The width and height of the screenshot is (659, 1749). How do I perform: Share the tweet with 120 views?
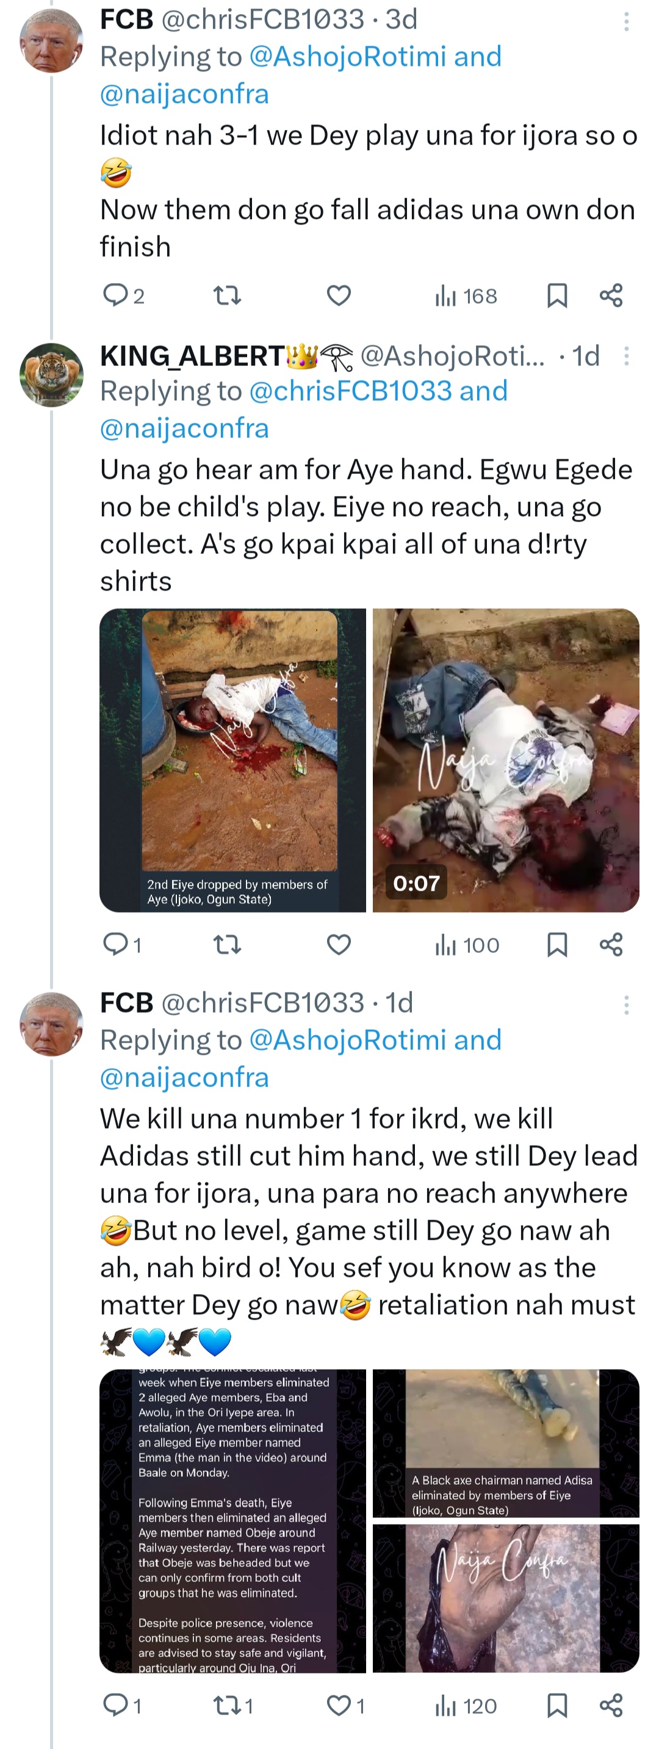pos(611,1705)
